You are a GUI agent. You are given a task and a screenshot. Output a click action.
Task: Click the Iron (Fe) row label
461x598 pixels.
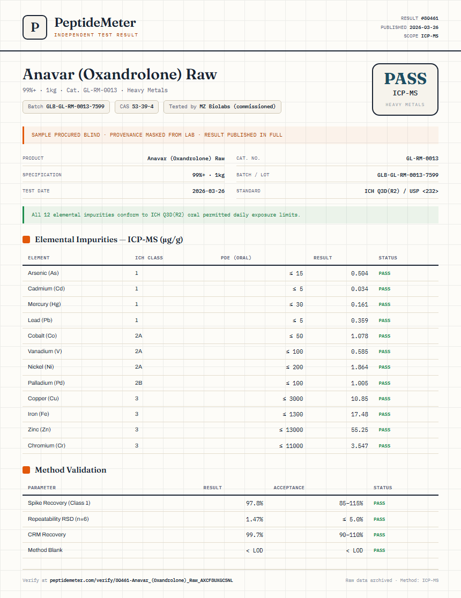coord(39,414)
